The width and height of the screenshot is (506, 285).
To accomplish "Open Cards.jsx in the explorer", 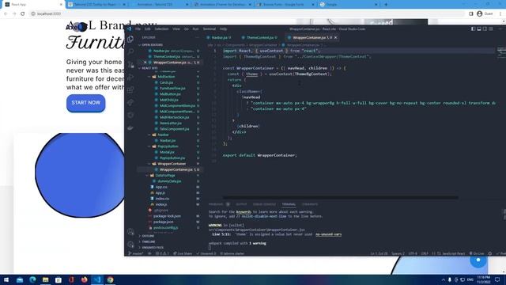I will click(x=166, y=82).
